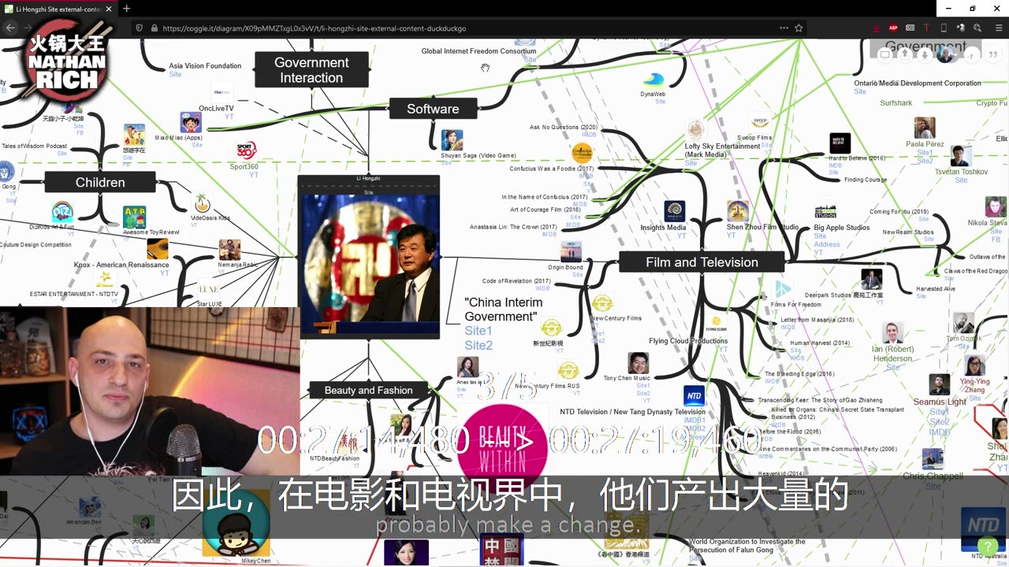
Task: Click the Awesome Toy Review ATR icon
Action: pyautogui.click(x=134, y=217)
